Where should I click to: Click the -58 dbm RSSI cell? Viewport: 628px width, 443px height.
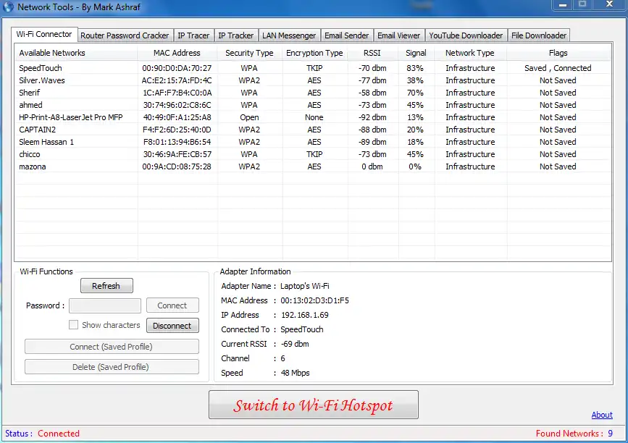372,93
